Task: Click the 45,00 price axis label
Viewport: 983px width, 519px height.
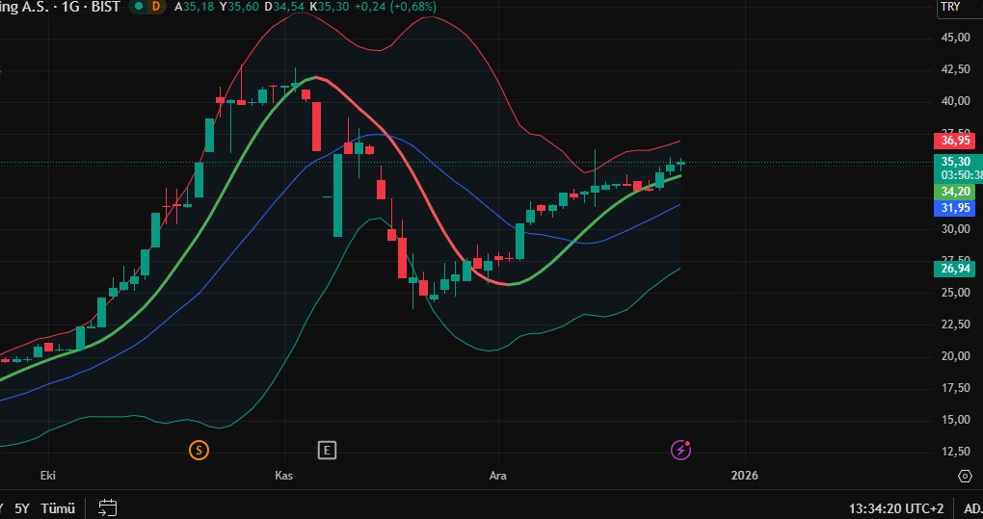Action: 955,38
